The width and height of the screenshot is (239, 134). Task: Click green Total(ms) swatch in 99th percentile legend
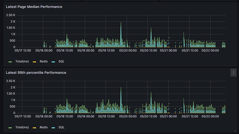pos(10,128)
